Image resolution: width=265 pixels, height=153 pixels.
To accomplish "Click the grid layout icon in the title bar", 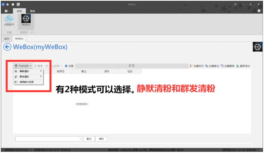I will [x=18, y=4].
